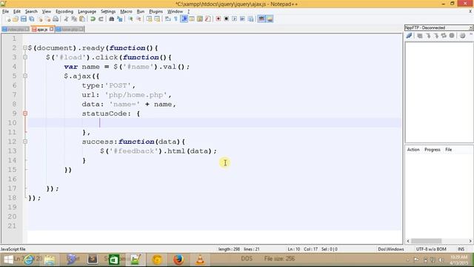Collapse the fold at line 2

click(x=25, y=47)
